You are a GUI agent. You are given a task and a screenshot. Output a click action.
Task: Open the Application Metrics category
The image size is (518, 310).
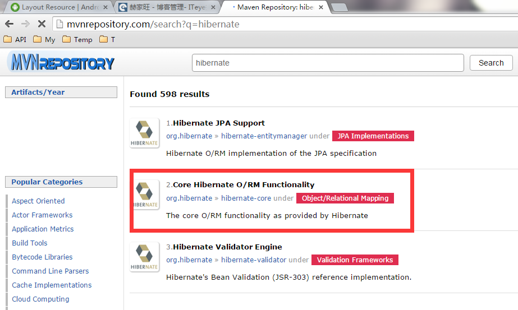coord(43,229)
